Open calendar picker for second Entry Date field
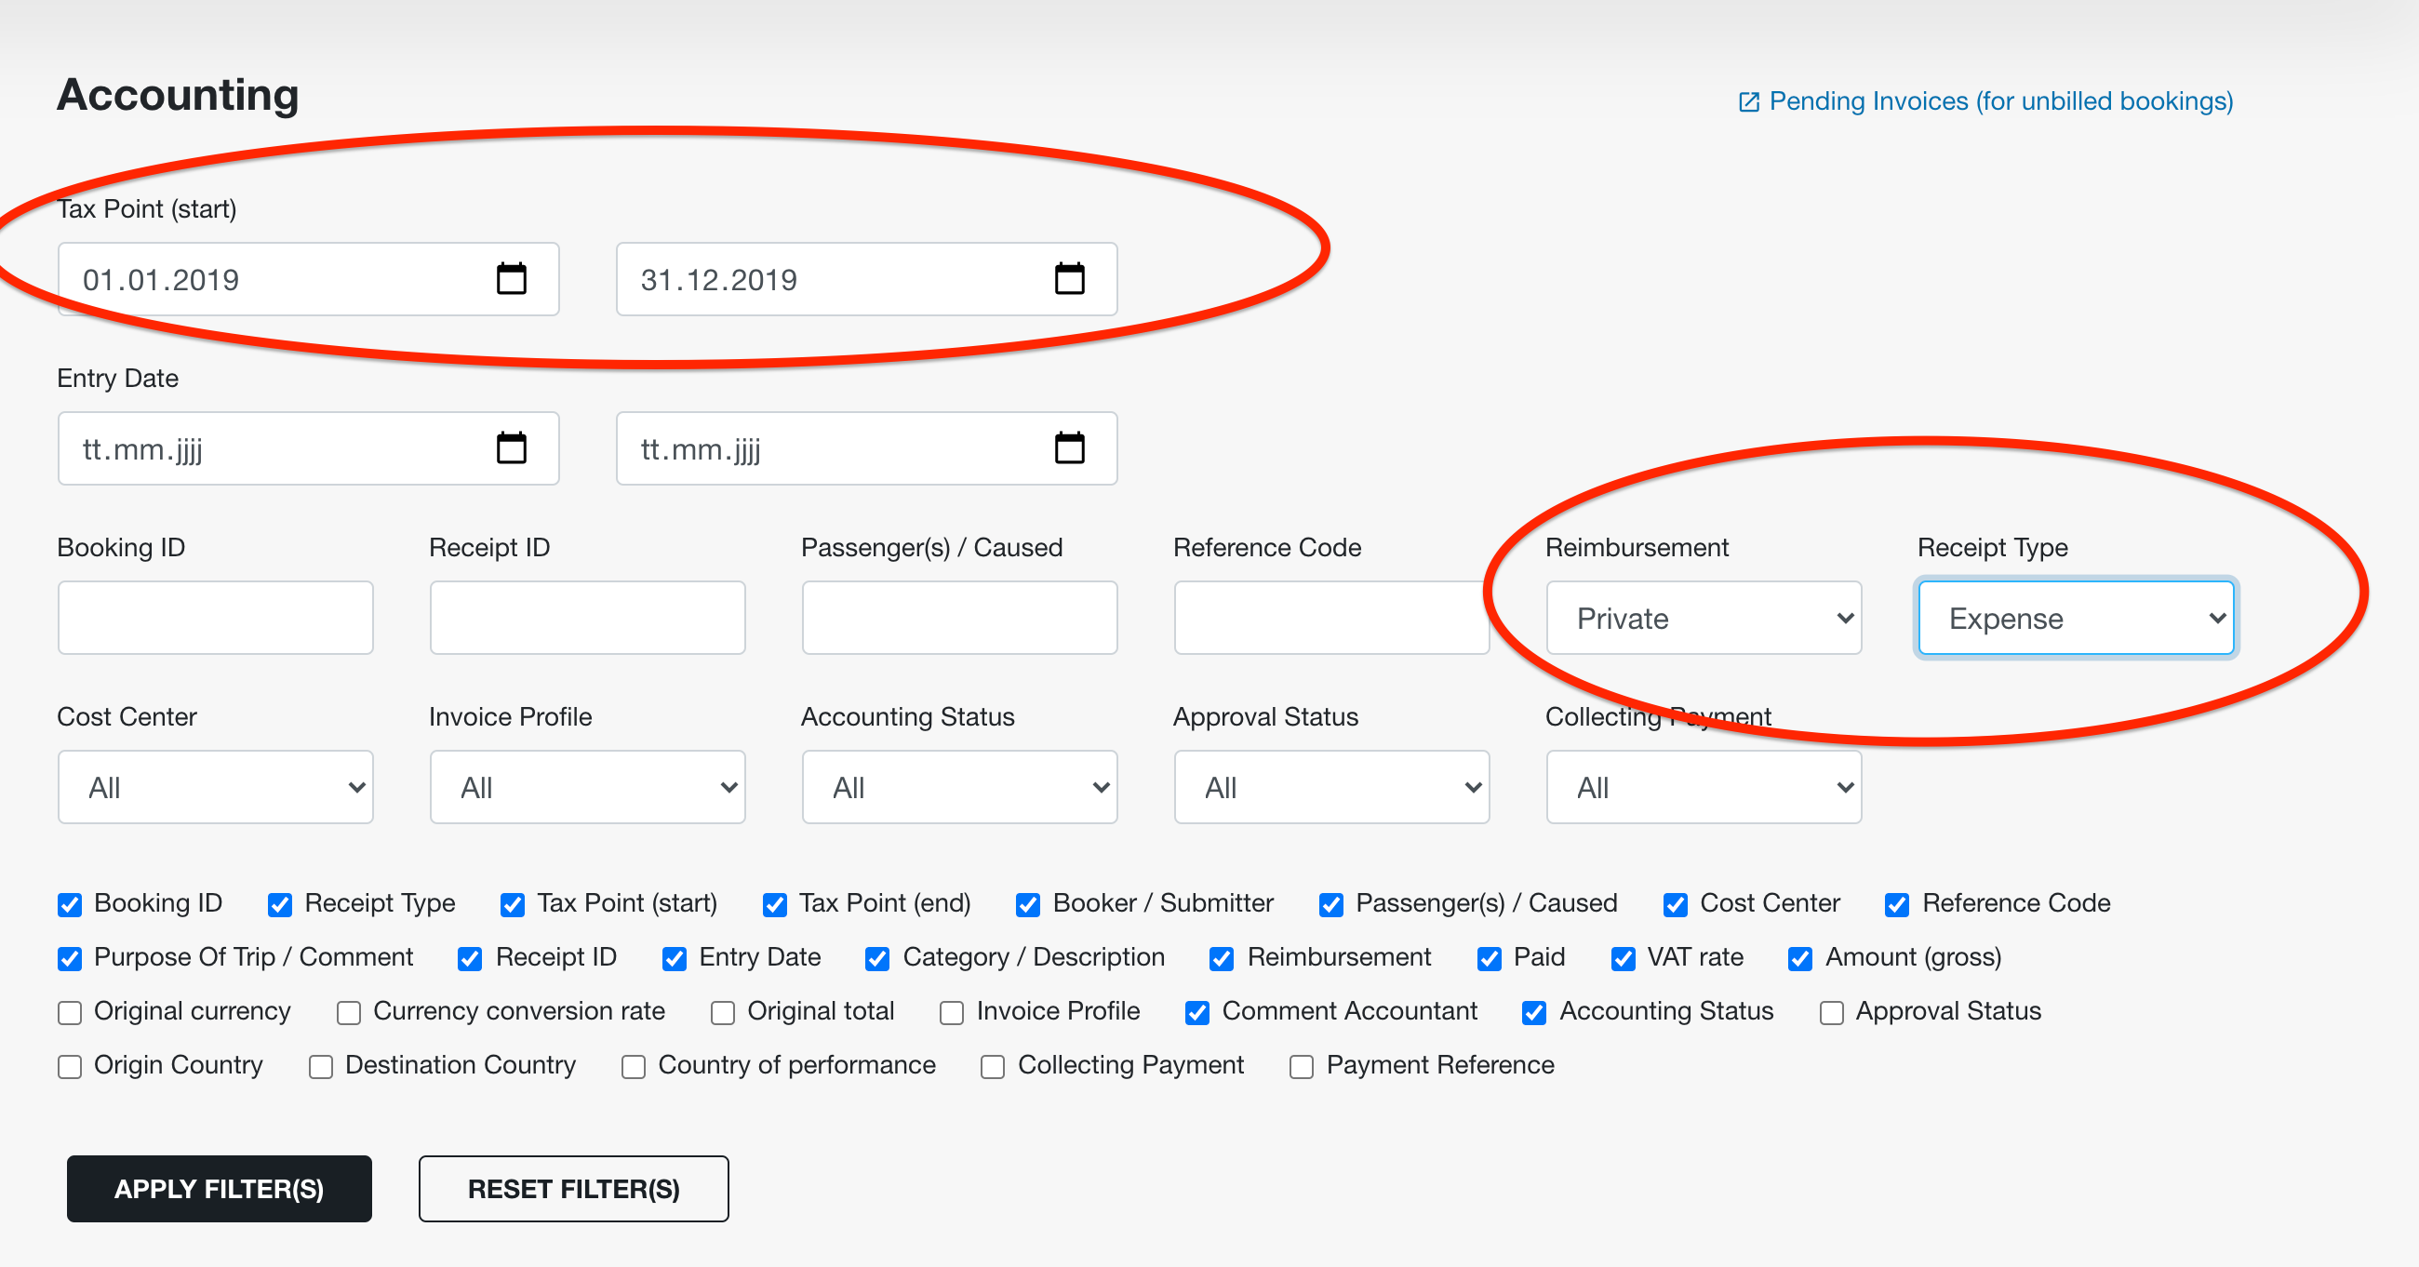The height and width of the screenshot is (1267, 2419). pyautogui.click(x=1069, y=448)
